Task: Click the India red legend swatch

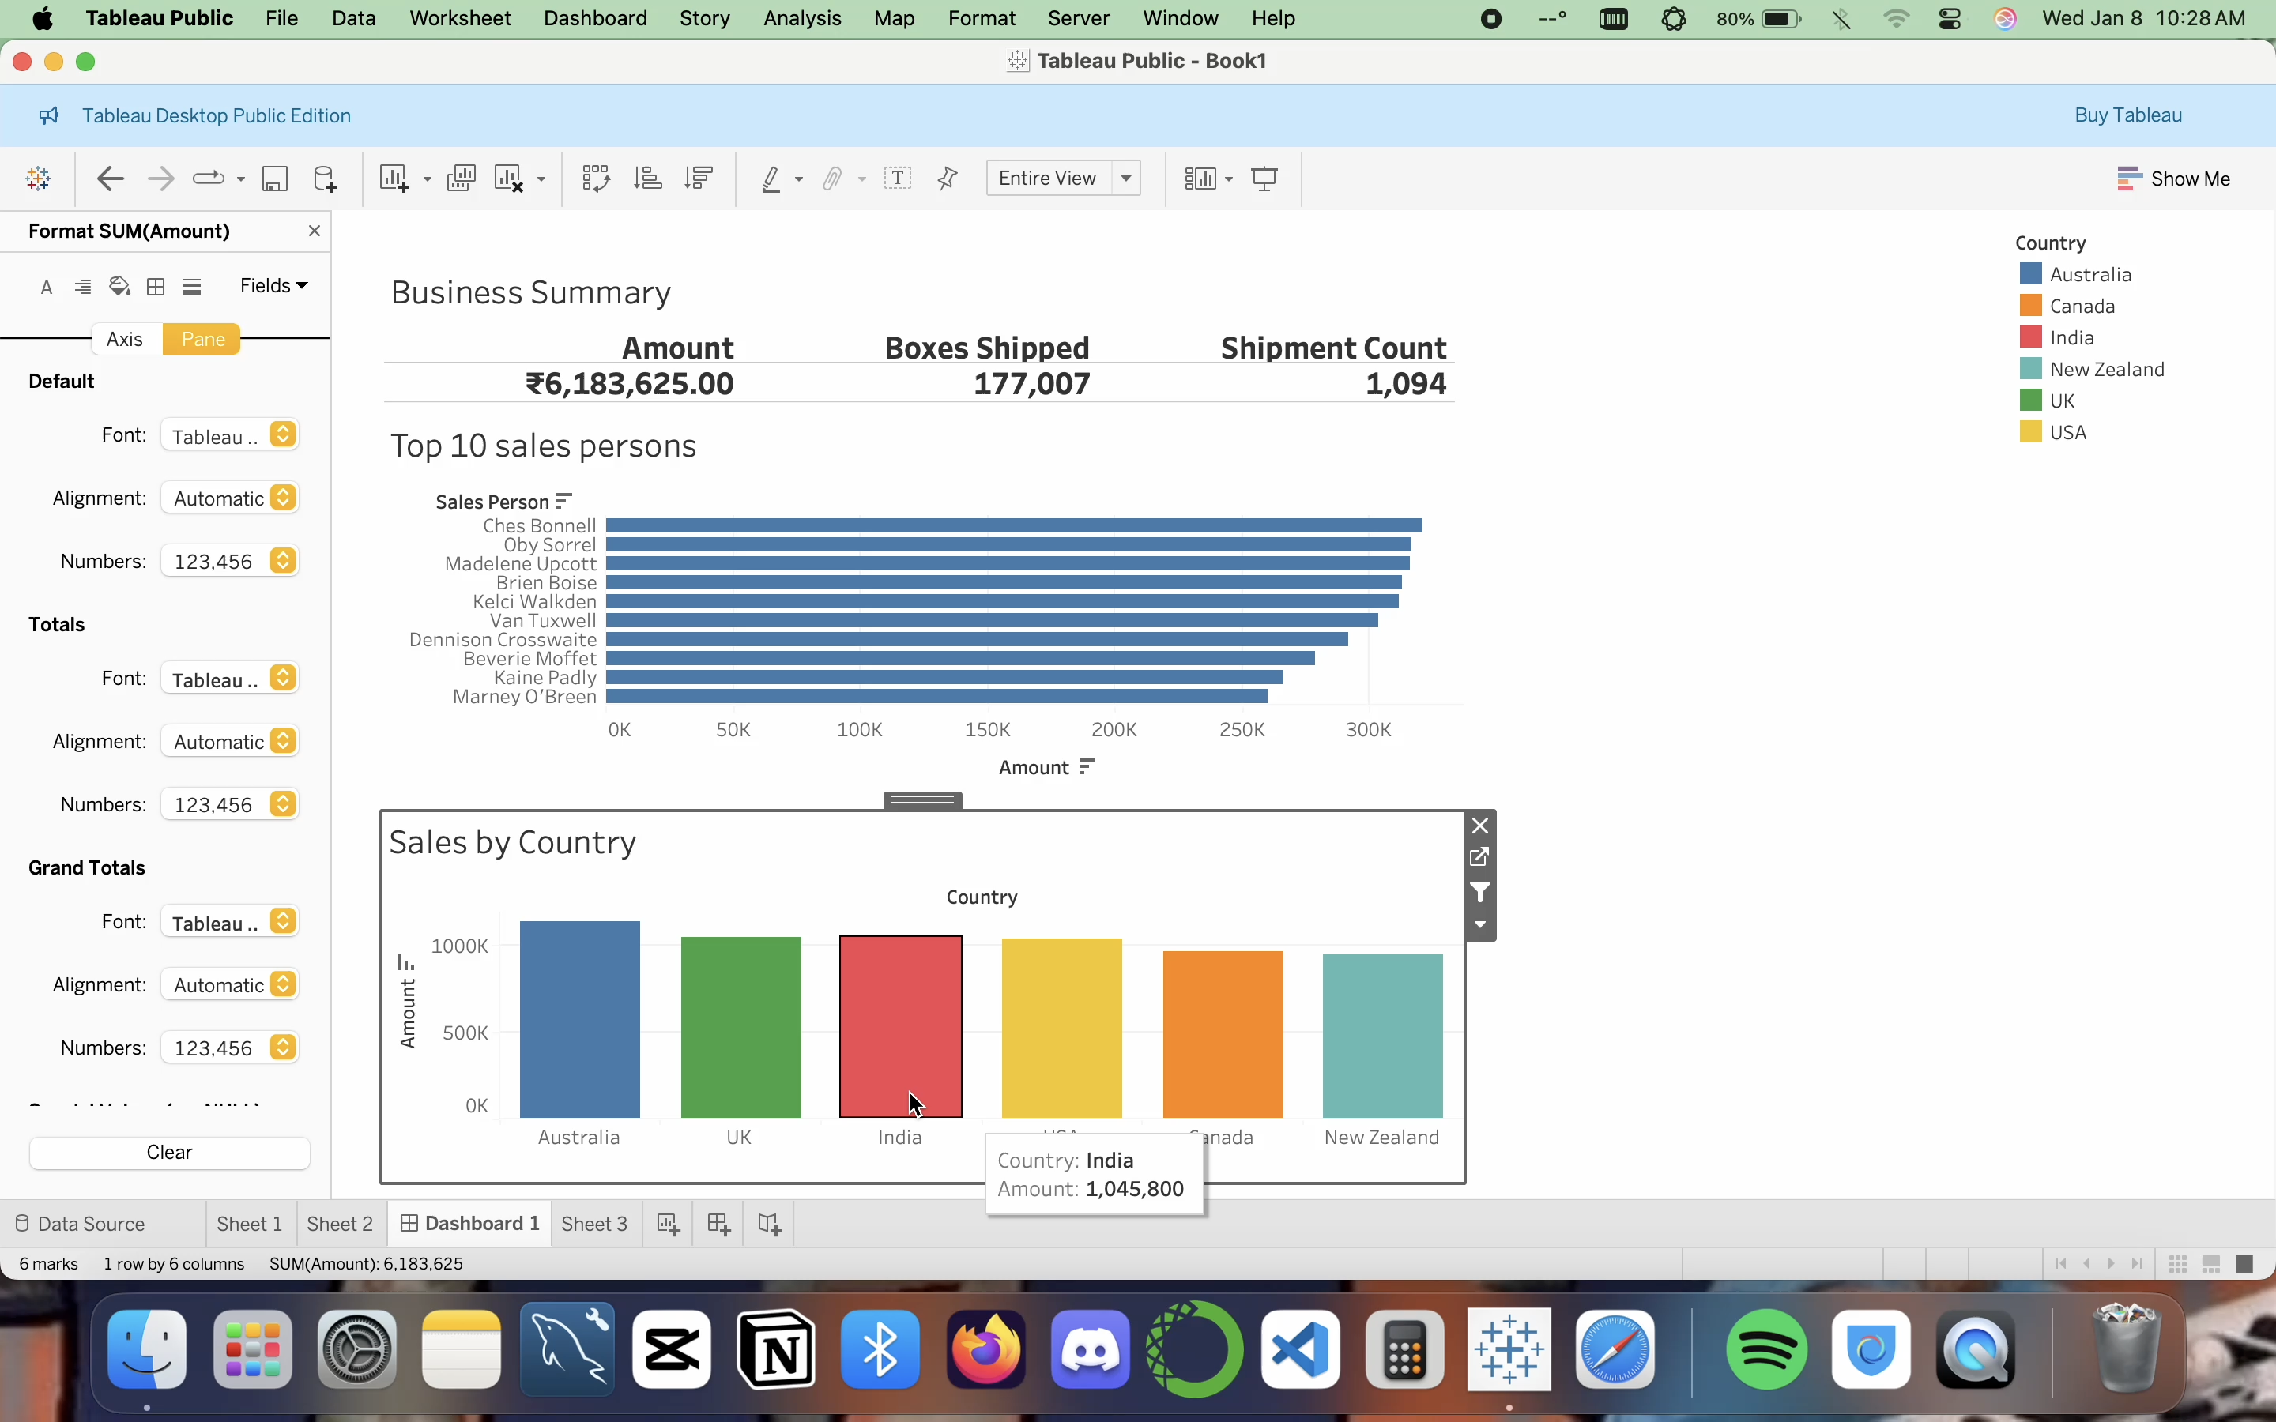Action: tap(2030, 337)
